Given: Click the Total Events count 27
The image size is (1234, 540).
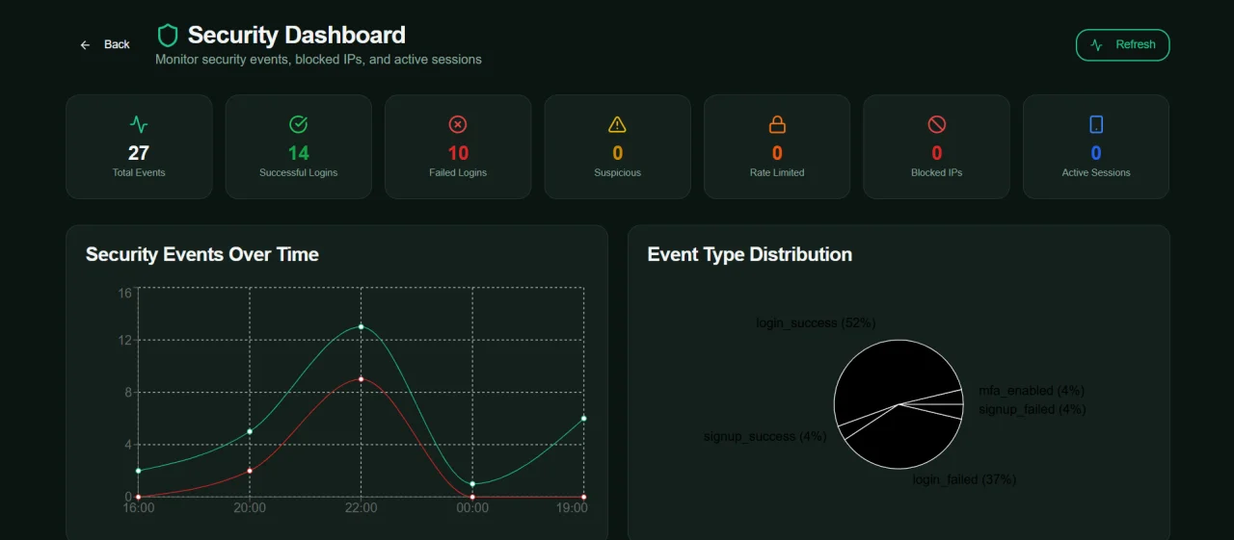Looking at the screenshot, I should [x=139, y=153].
